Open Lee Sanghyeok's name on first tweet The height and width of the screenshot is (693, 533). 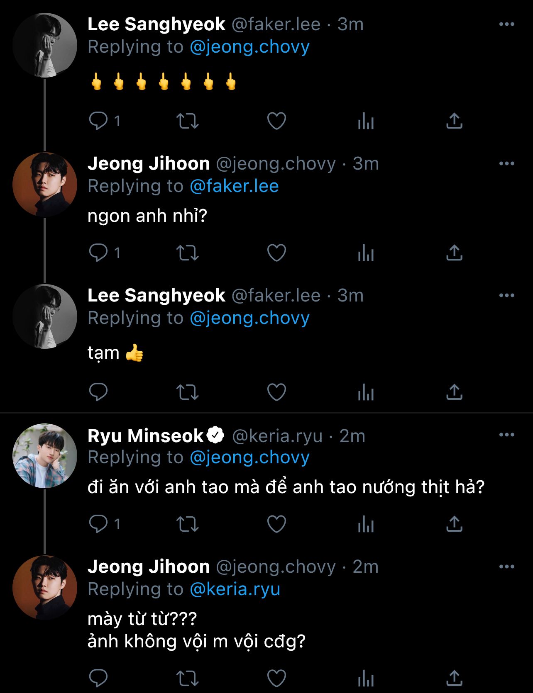point(156,24)
